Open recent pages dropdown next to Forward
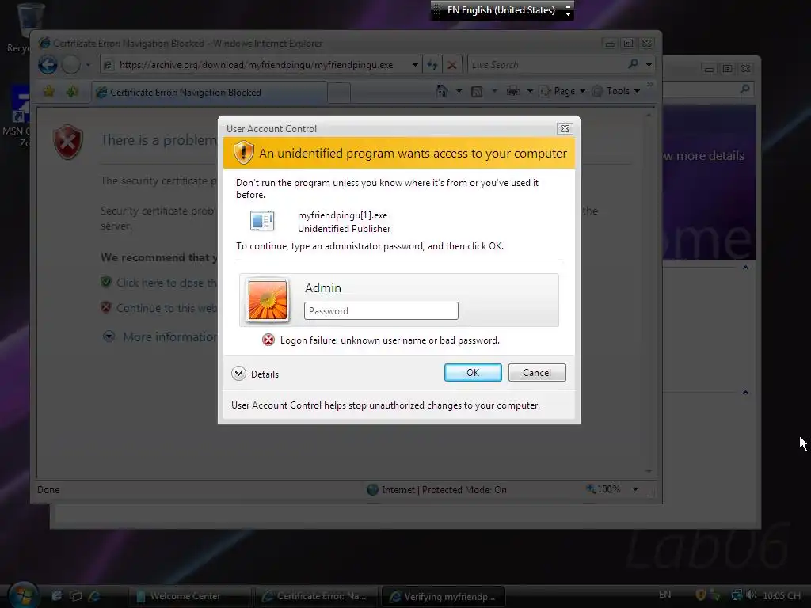The height and width of the screenshot is (608, 811). (x=88, y=65)
